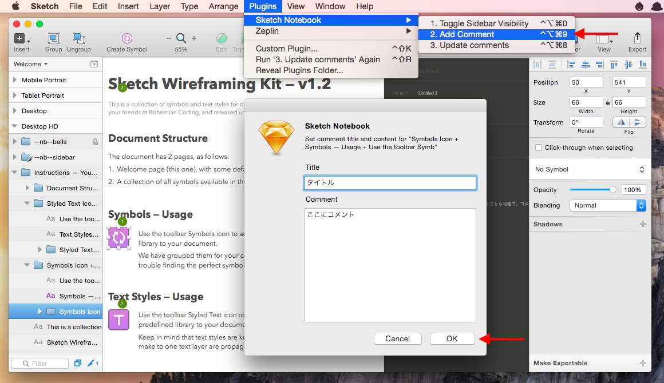Click the align vertical middle icon

pos(629,64)
